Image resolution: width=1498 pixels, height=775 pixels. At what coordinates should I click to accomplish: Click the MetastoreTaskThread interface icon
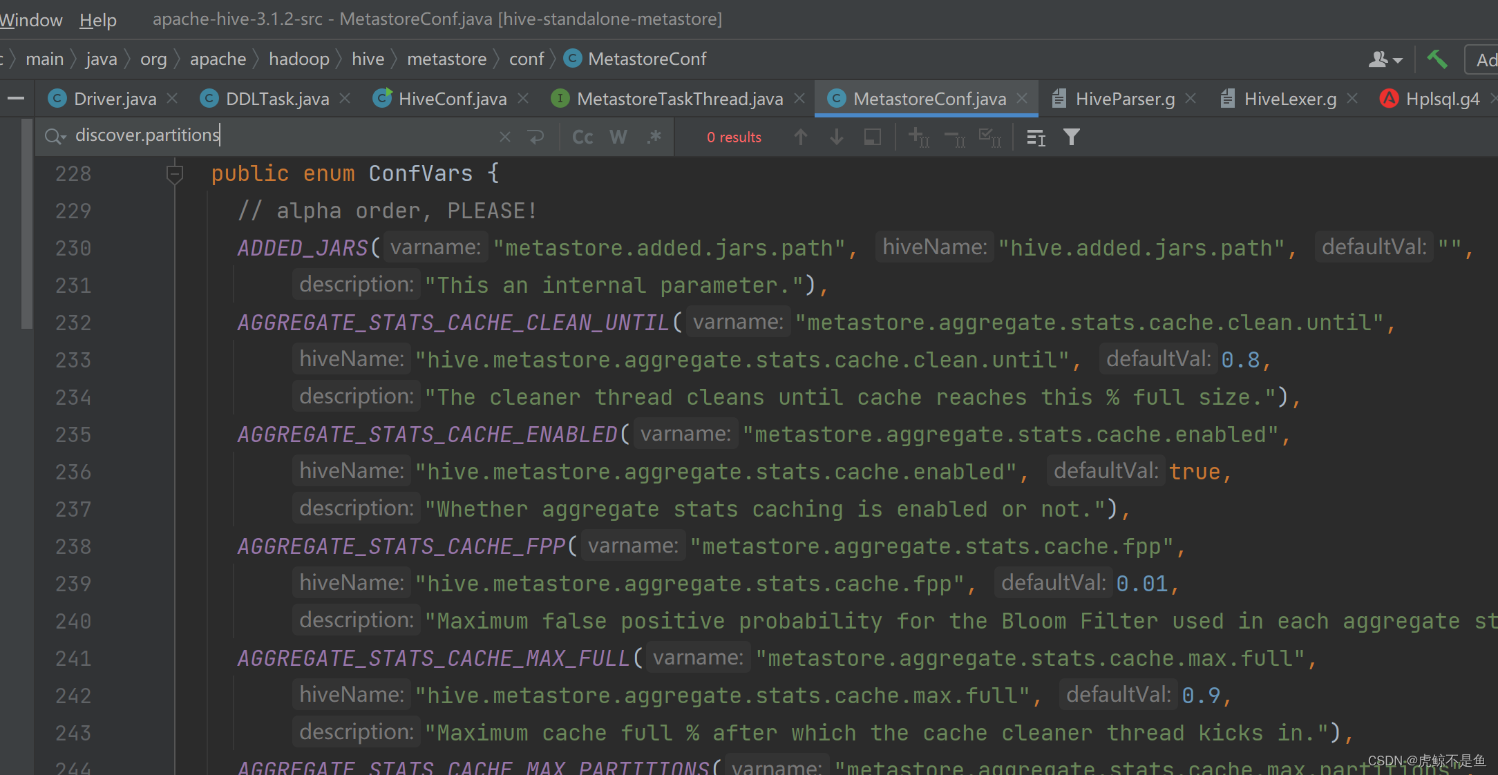point(560,99)
